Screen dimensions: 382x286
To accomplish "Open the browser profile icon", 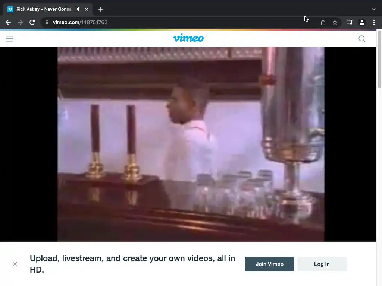I will pyautogui.click(x=362, y=22).
